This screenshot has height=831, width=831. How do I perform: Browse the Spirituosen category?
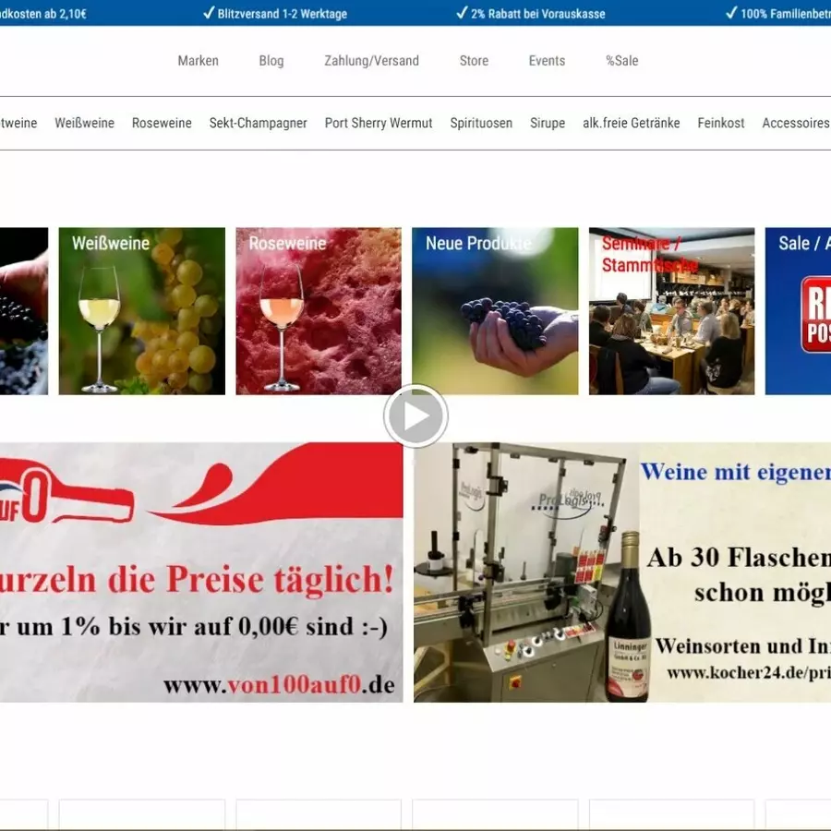481,123
